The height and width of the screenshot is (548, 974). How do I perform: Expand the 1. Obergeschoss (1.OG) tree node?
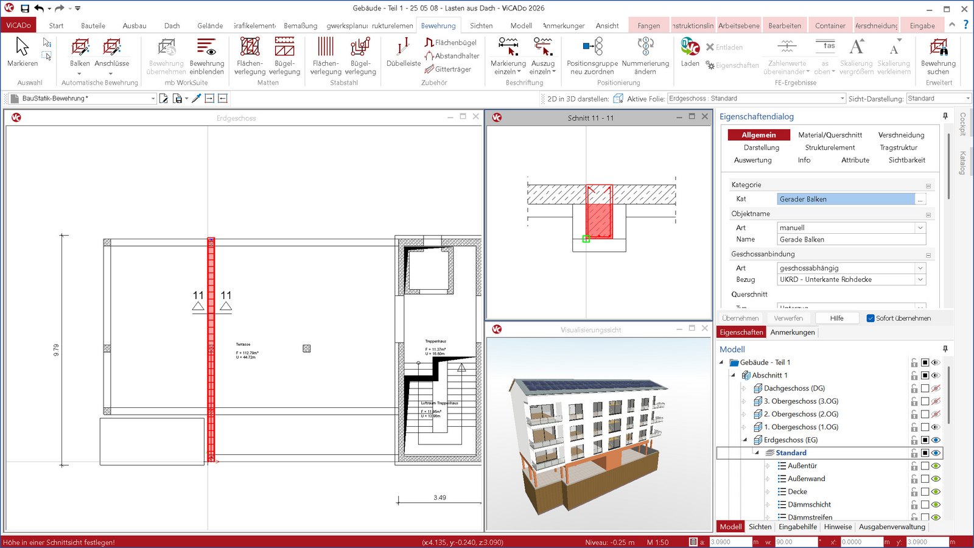coord(744,427)
